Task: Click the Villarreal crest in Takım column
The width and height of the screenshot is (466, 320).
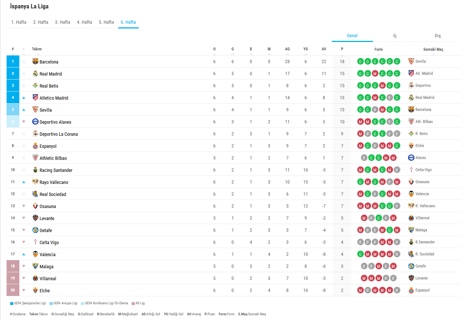Action: [35, 278]
